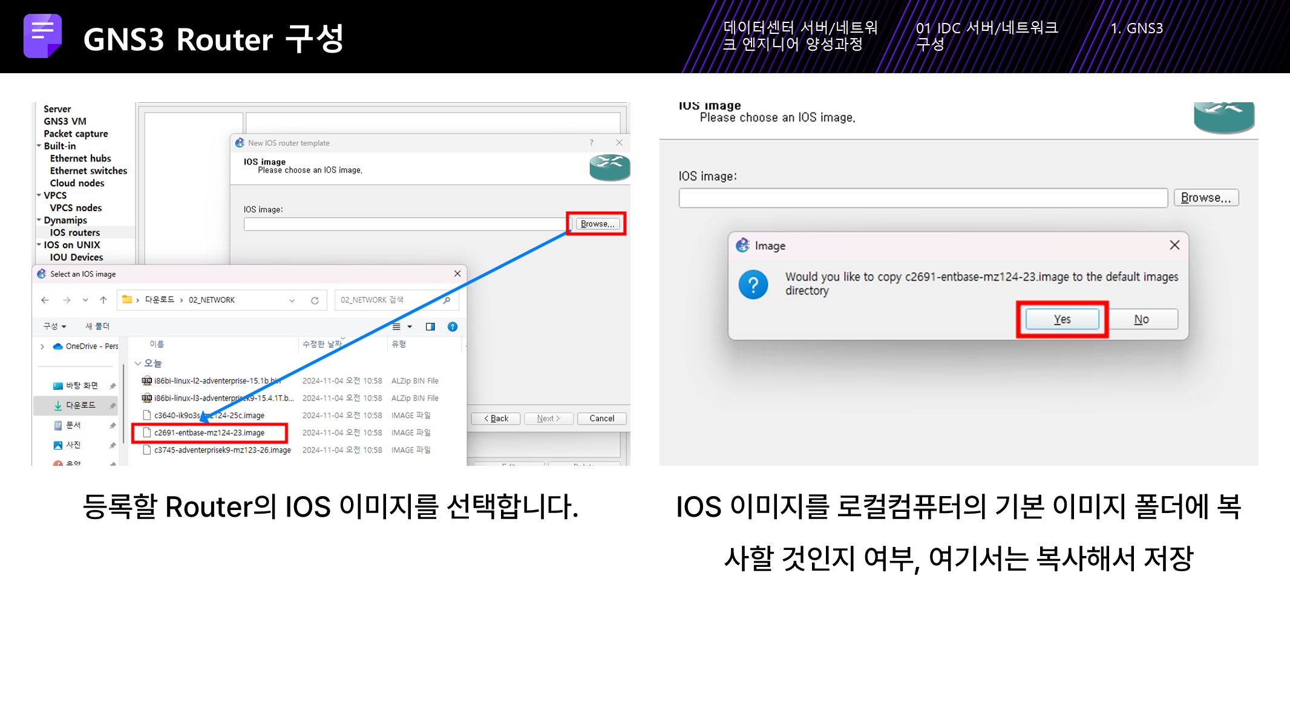Viewport: 1290px width, 726px height.
Task: Click the Browse button on the right panel
Action: pos(1206,198)
